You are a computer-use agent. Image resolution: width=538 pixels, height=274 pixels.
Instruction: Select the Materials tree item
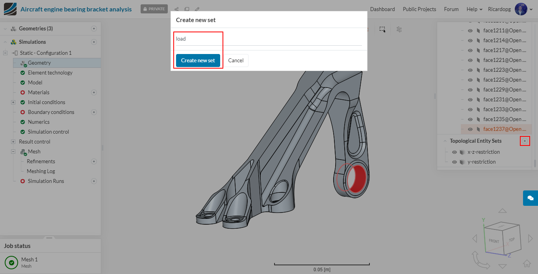pyautogui.click(x=39, y=92)
